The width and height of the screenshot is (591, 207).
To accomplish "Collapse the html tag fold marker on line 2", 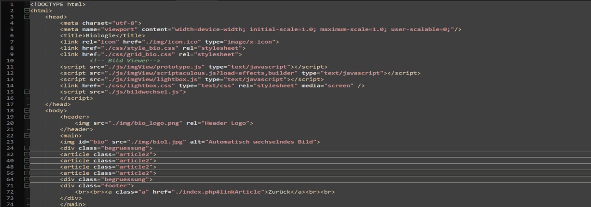I will pyautogui.click(x=26, y=11).
